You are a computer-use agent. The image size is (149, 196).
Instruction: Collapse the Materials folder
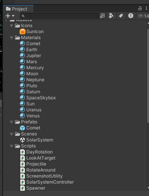(12, 38)
